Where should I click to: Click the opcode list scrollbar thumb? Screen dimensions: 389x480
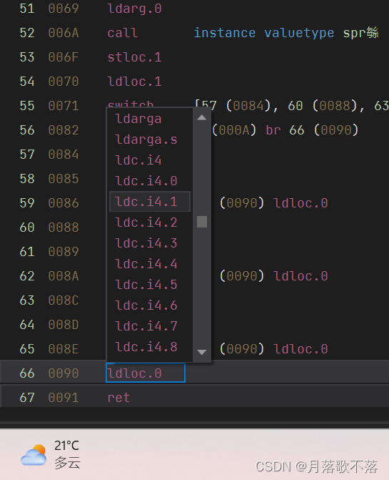(x=202, y=222)
